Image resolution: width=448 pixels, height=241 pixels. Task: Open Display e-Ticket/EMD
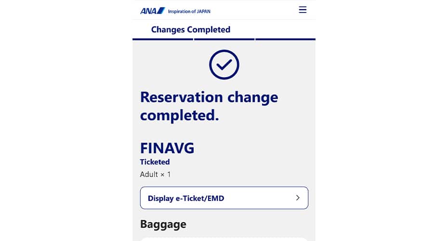tap(224, 198)
